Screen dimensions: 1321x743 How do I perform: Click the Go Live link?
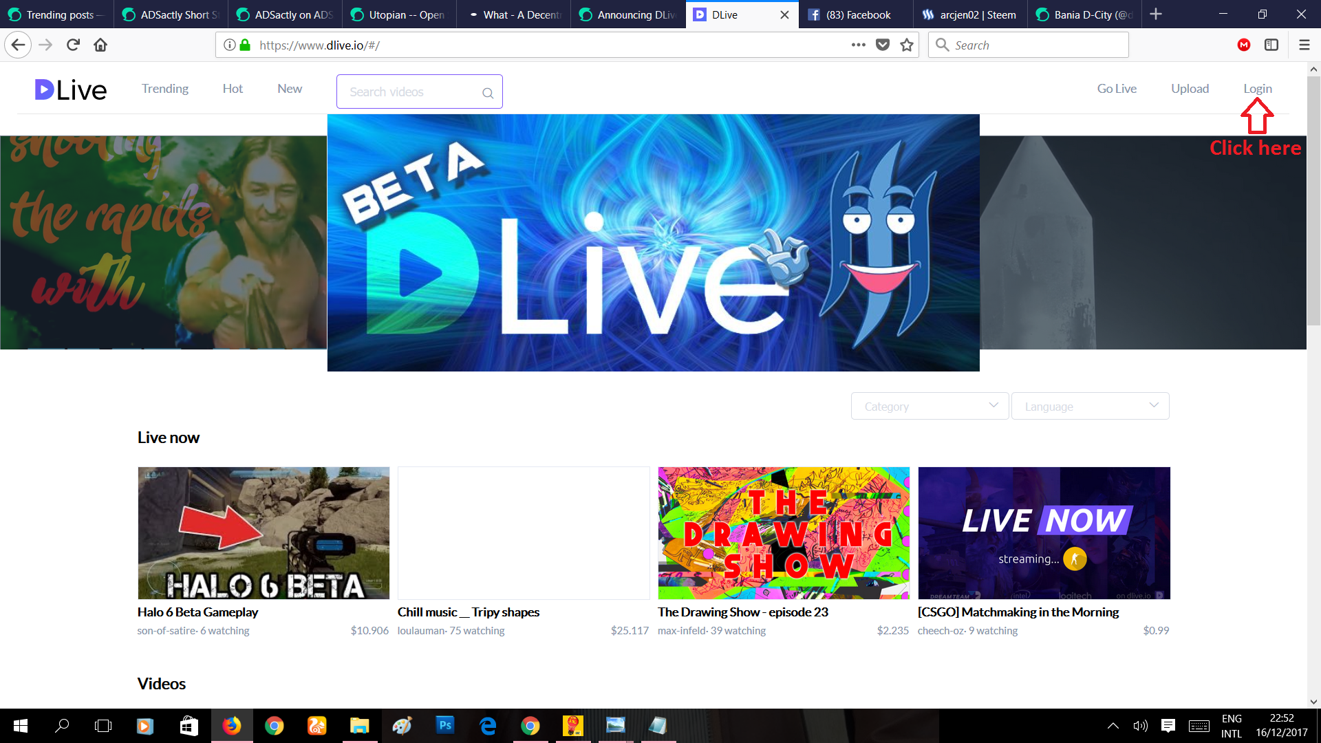click(x=1117, y=89)
